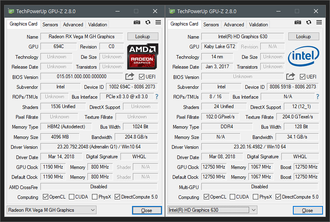Click Close button in Intel window
Image resolution: width=330 pixels, height=222 pixels.
click(x=307, y=210)
